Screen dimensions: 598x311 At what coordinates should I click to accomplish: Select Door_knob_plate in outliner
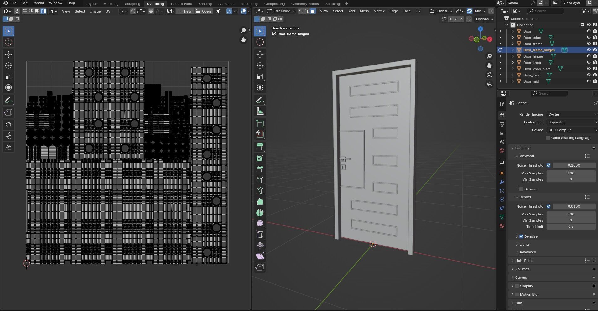(x=537, y=69)
